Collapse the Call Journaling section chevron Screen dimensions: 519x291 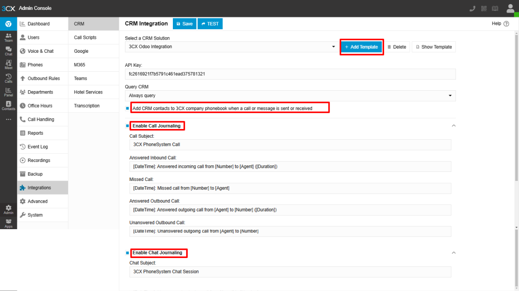click(453, 126)
